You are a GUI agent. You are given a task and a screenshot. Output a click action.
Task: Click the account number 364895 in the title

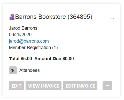pyautogui.click(x=80, y=17)
